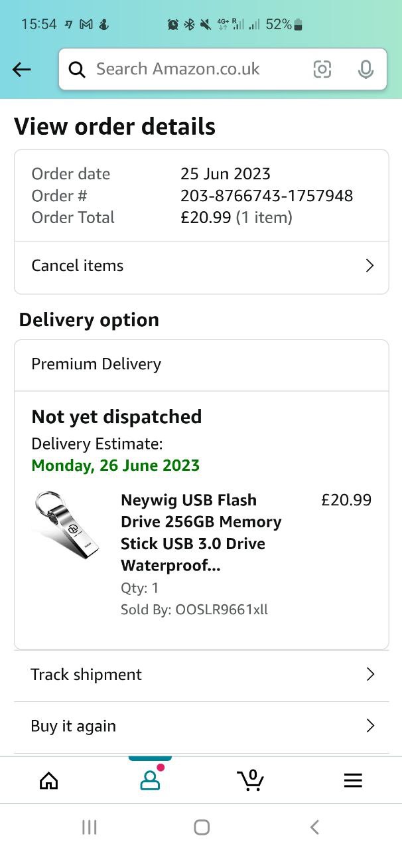Open the account profile tab icon
The height and width of the screenshot is (850, 402).
150,780
